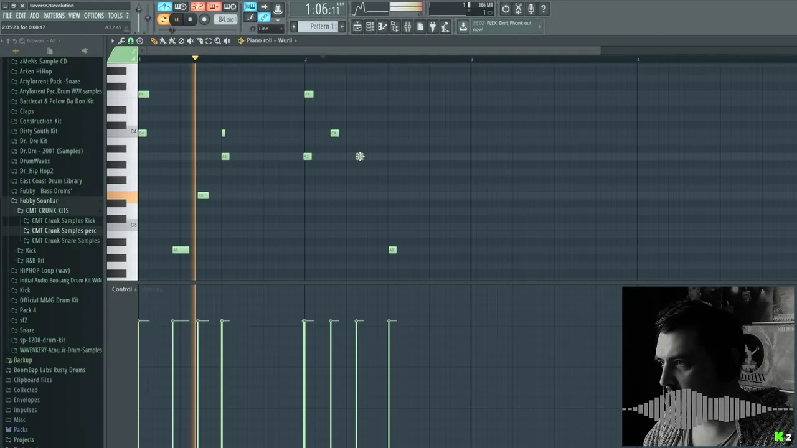Choose the Select marquee tool
Viewport: 797px width, 448px height.
[209, 40]
